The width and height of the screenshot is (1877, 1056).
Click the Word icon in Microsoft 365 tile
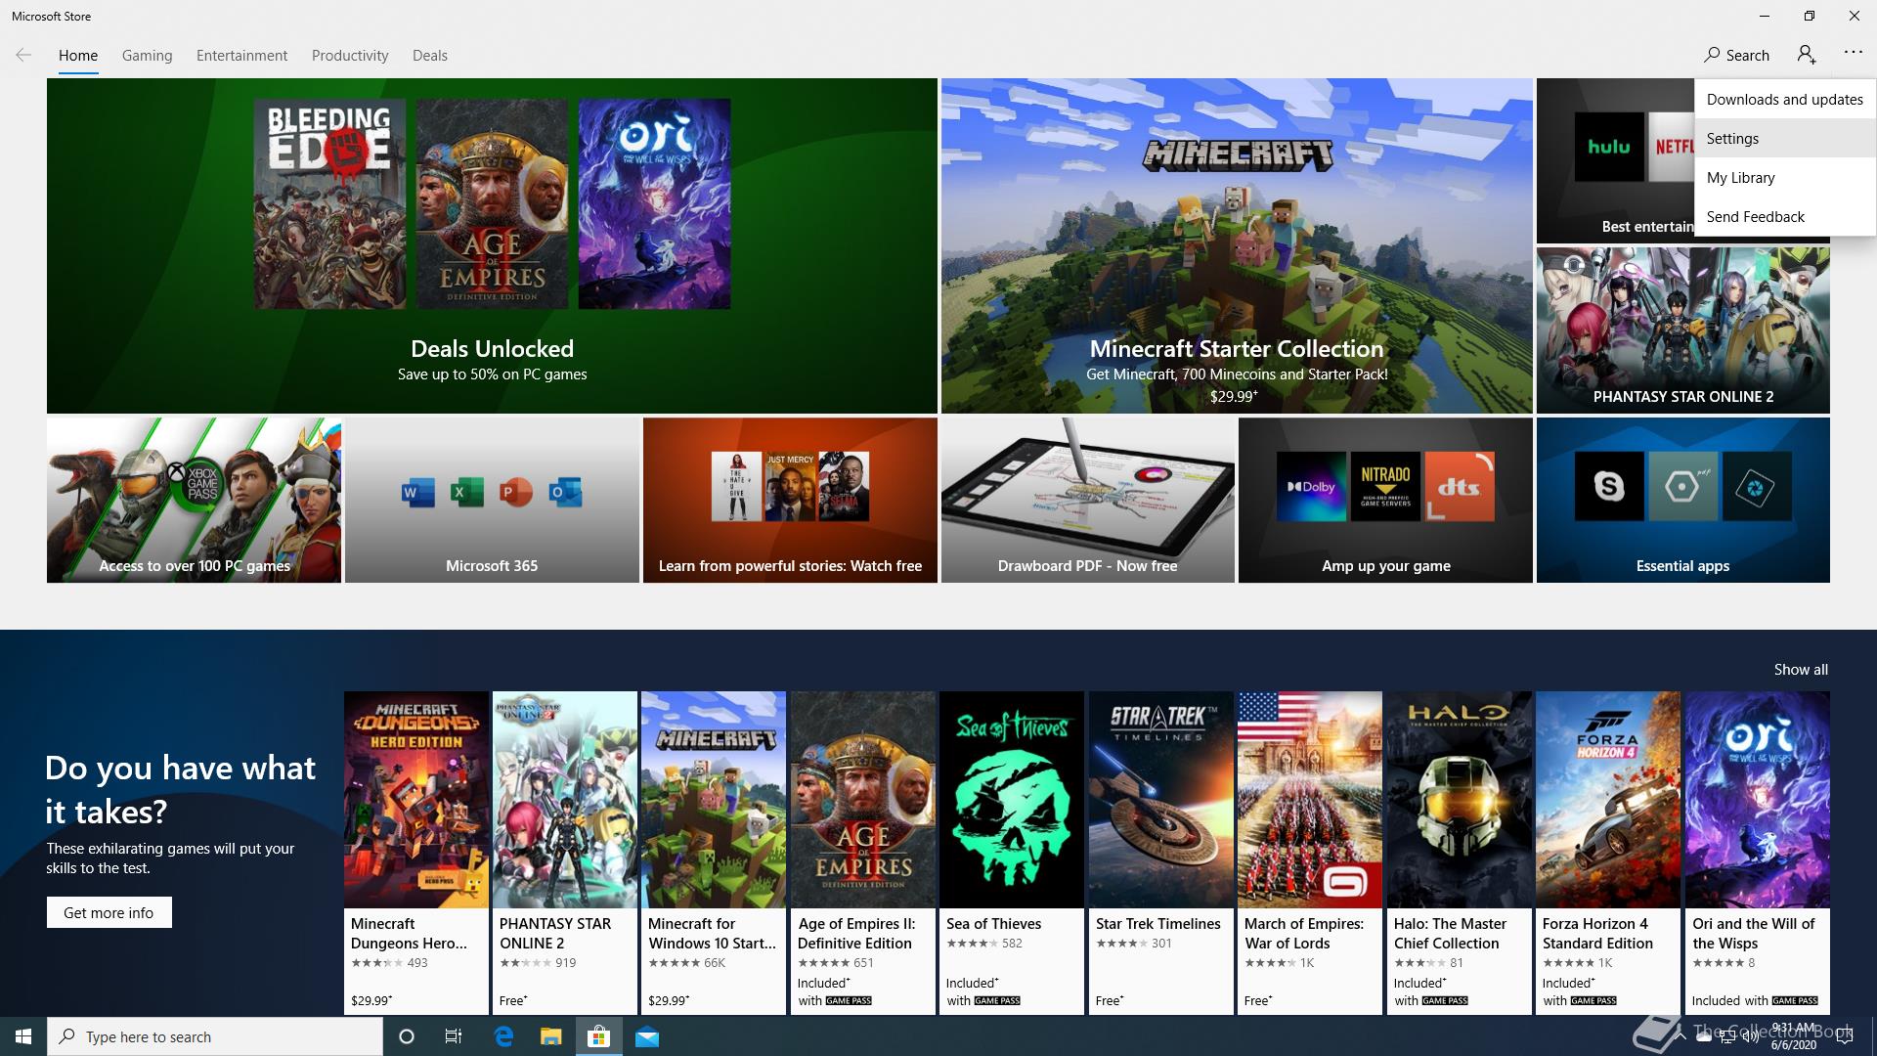(417, 492)
